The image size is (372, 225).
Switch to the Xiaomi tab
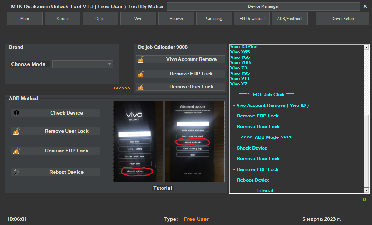pyautogui.click(x=63, y=19)
